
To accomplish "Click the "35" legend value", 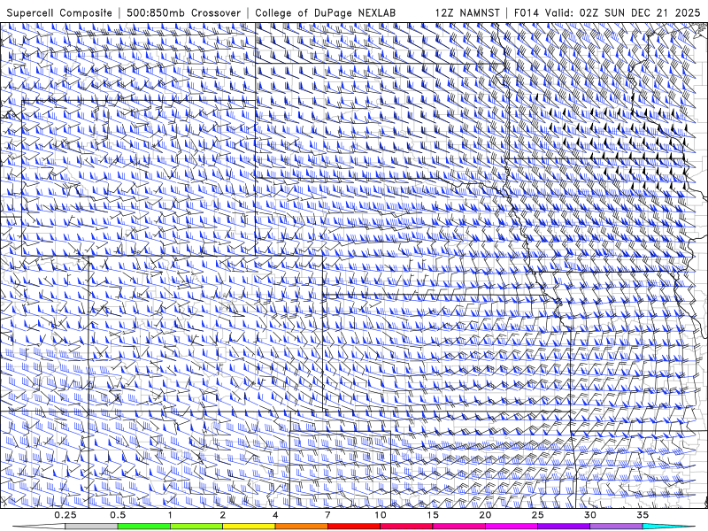I will click(643, 515).
